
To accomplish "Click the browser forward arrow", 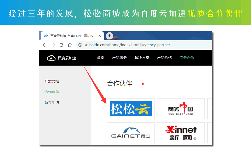I will point(53,45).
